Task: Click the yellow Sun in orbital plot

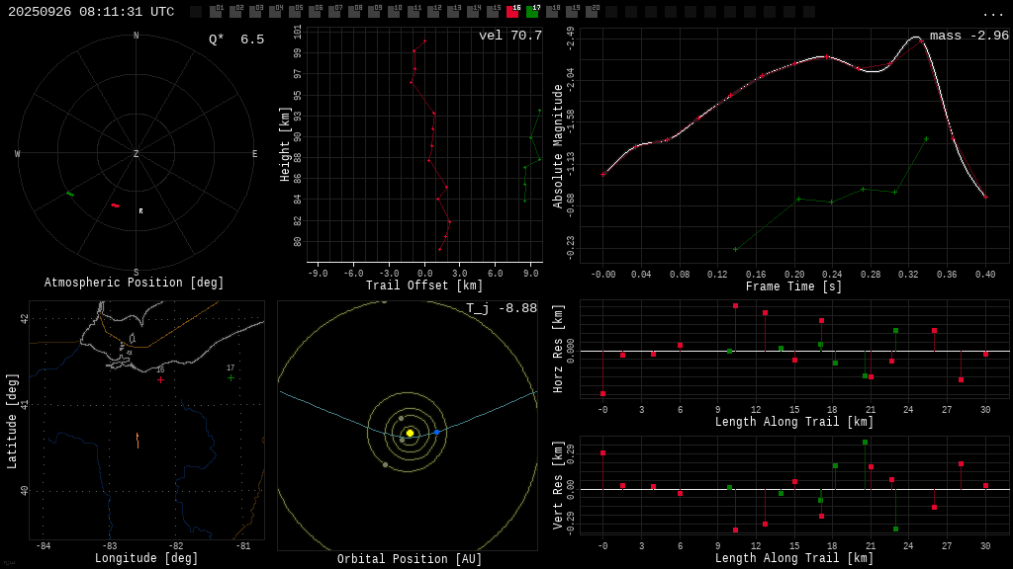Action: point(410,433)
